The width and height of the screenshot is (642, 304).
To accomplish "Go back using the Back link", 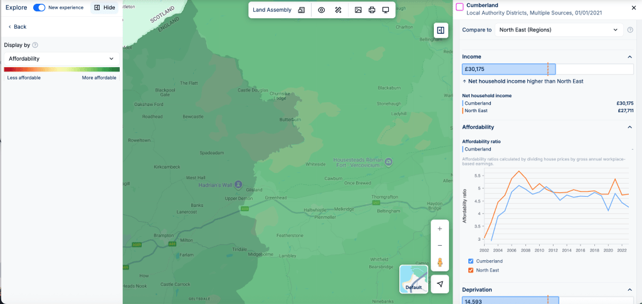I will click(17, 27).
